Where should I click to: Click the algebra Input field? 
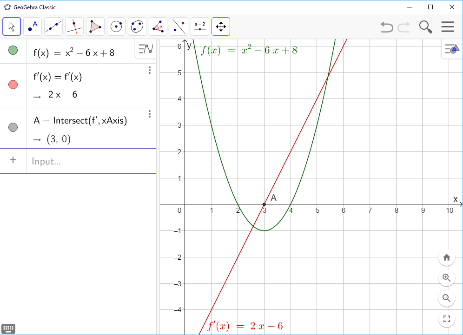coord(91,161)
